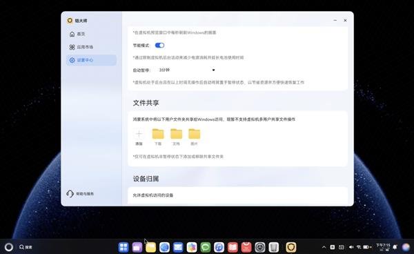Click the plus icon to add shared folder
Image resolution: width=414 pixels, height=254 pixels.
(x=139, y=135)
